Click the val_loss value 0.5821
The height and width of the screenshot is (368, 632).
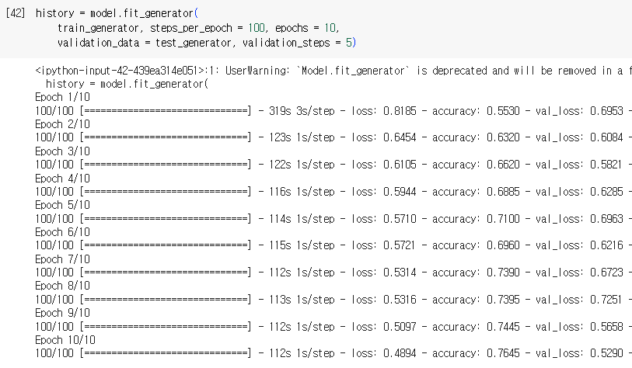606,165
